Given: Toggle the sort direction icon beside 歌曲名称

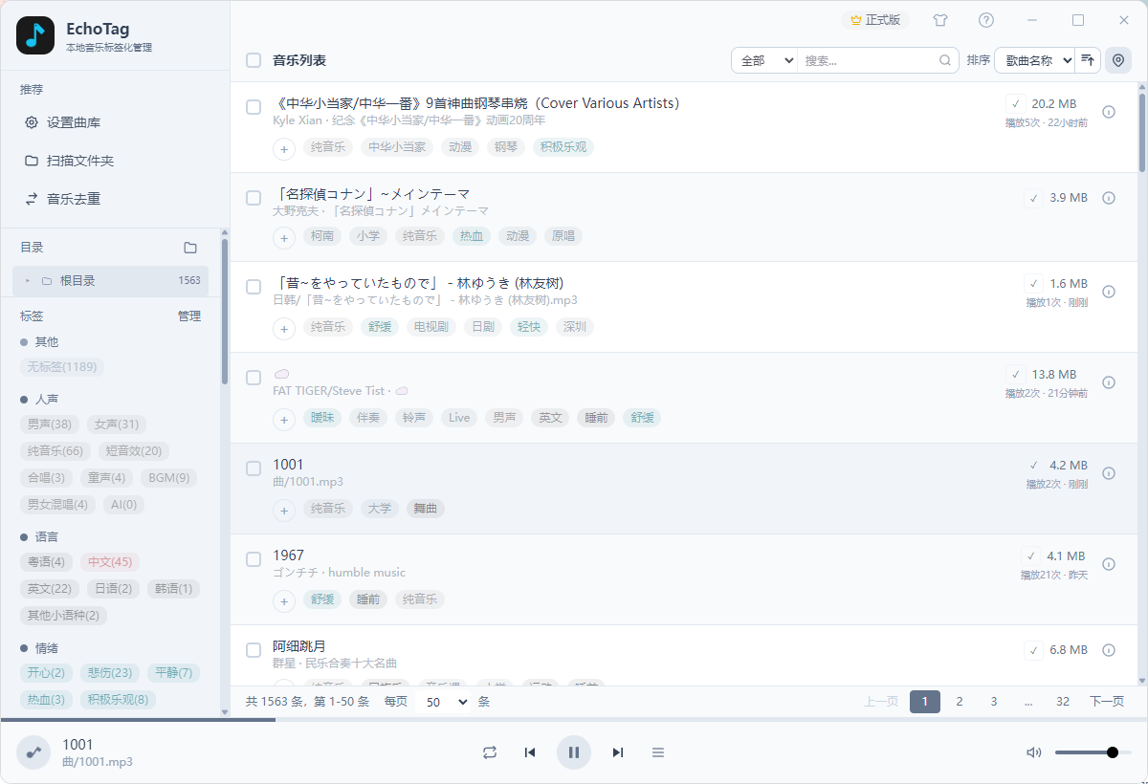Looking at the screenshot, I should pyautogui.click(x=1088, y=59).
